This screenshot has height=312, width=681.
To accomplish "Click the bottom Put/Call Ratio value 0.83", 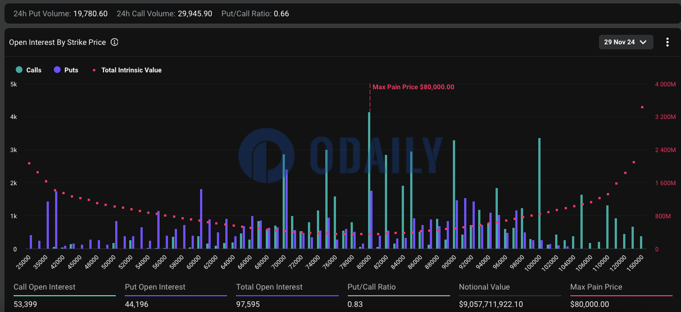I will click(x=355, y=304).
